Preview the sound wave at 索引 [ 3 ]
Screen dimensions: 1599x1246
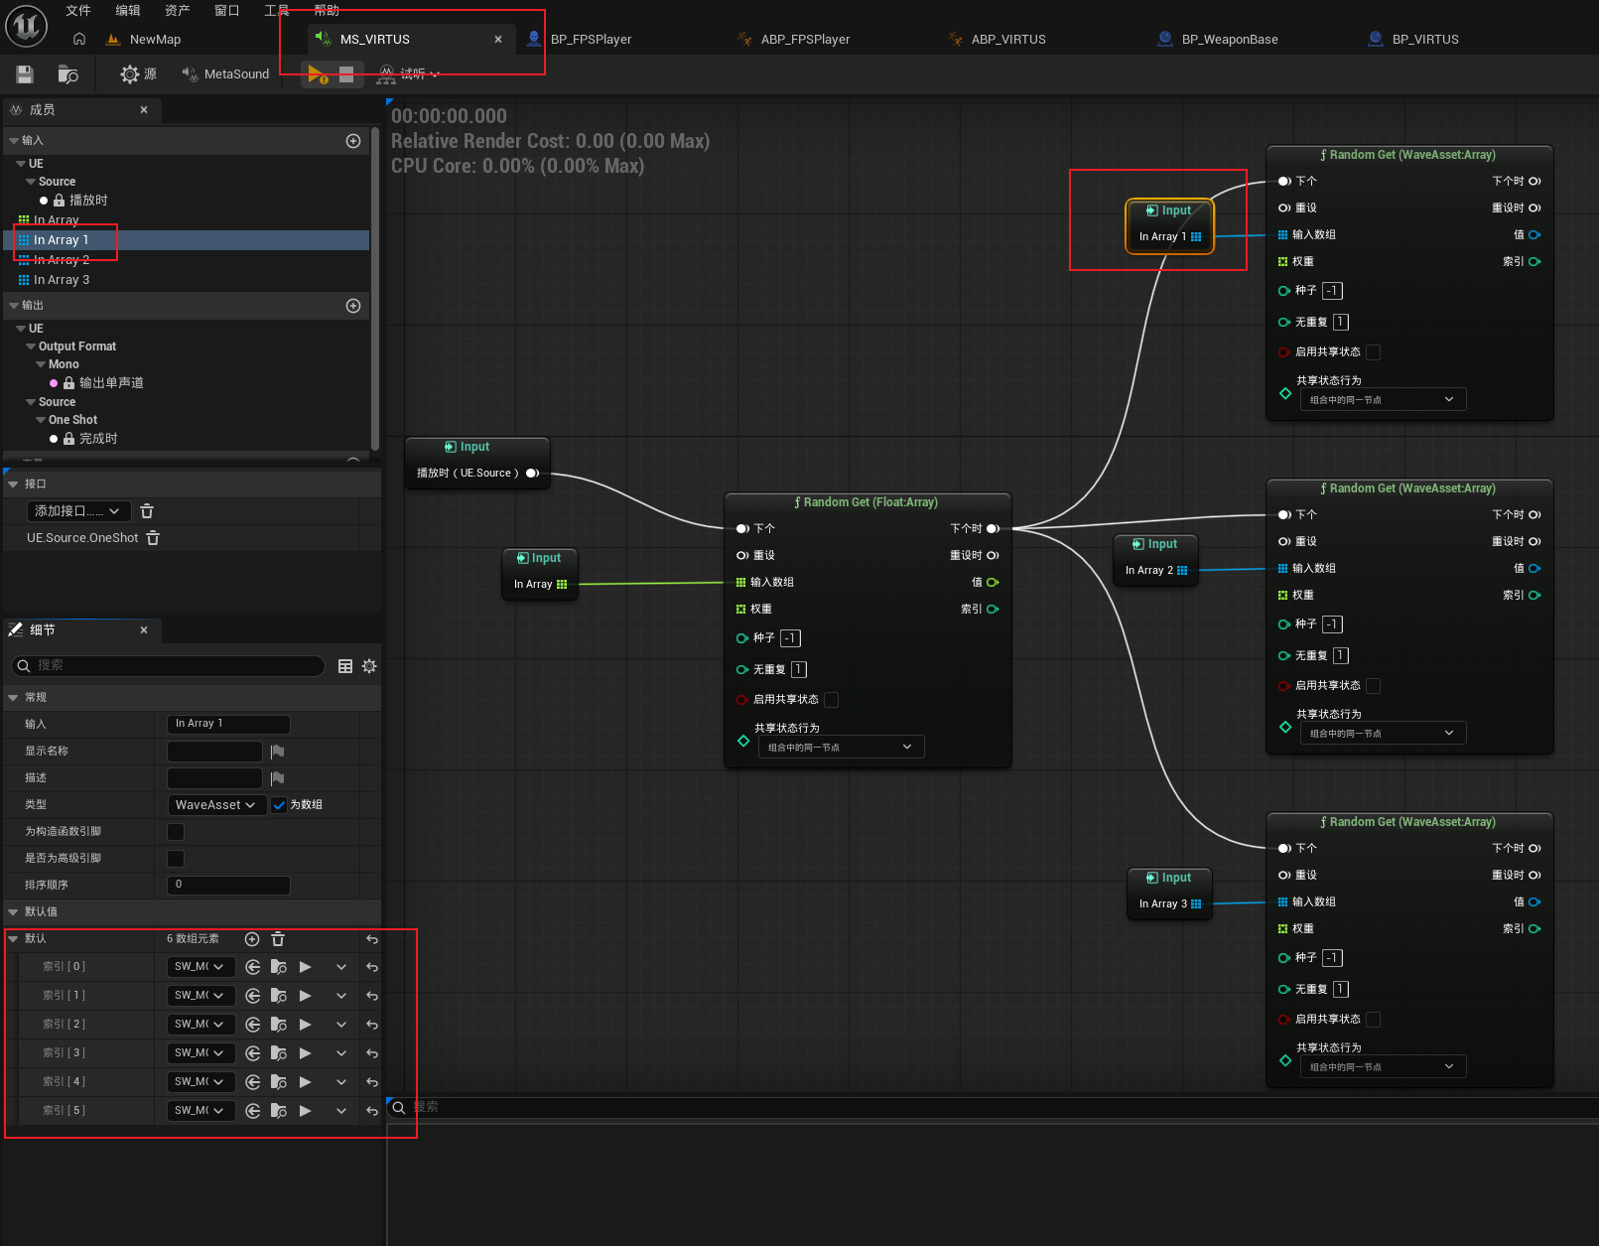click(306, 1053)
